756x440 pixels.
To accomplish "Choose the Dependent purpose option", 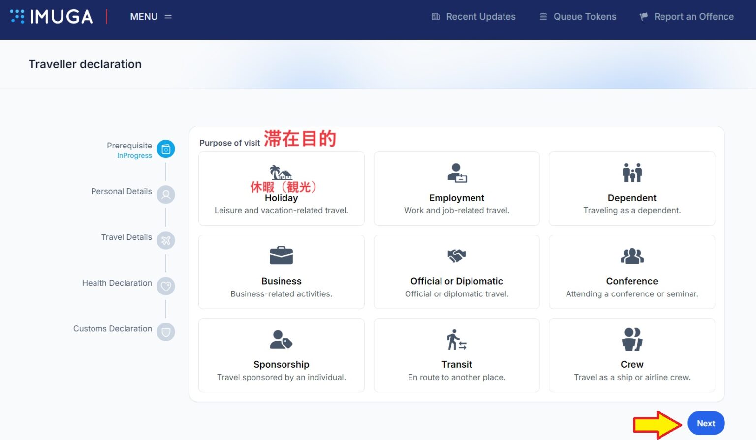I will pyautogui.click(x=631, y=189).
